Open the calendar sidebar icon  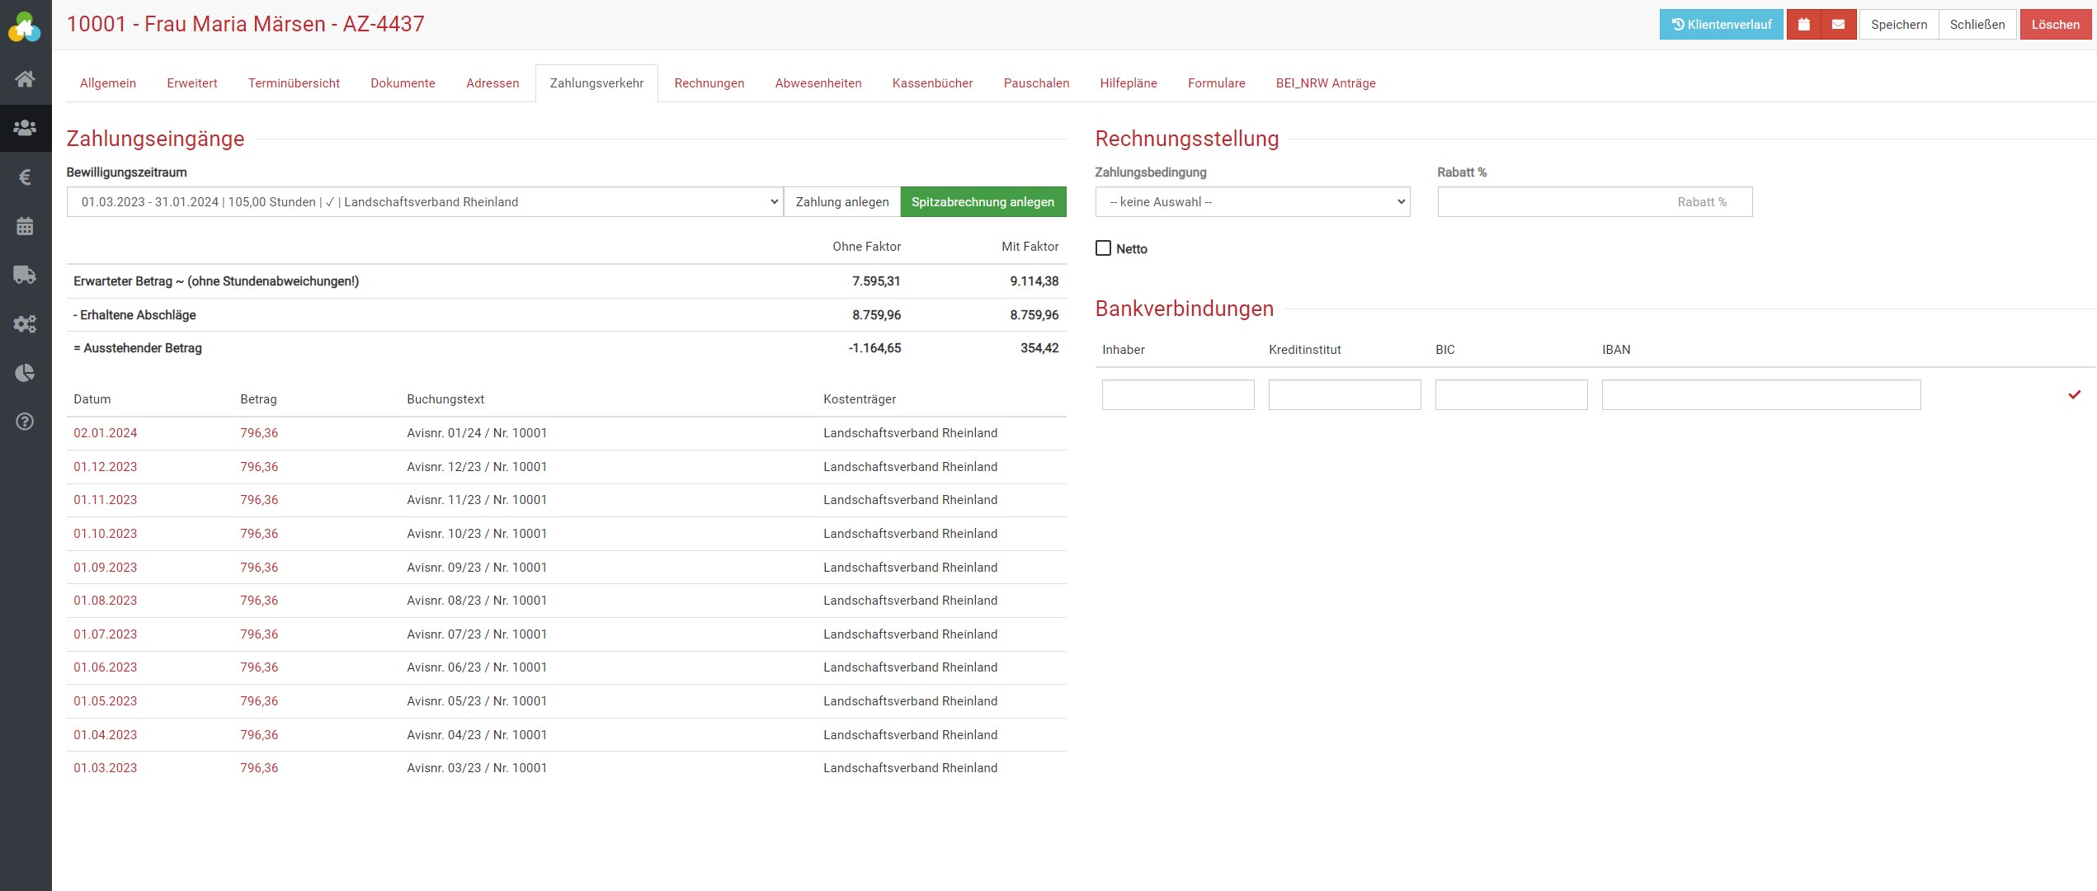pos(25,226)
